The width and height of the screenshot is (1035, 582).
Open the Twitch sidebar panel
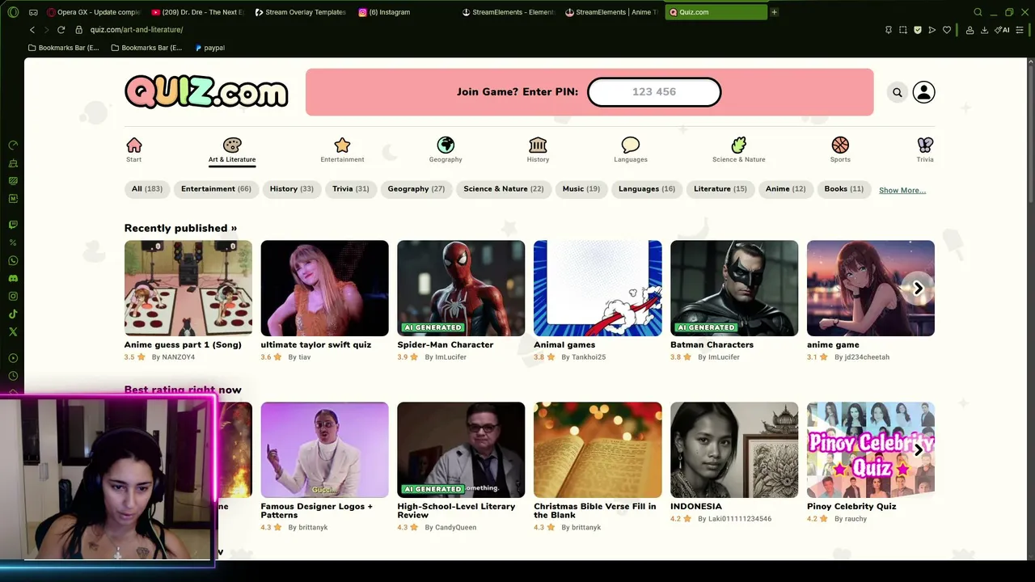click(x=13, y=225)
